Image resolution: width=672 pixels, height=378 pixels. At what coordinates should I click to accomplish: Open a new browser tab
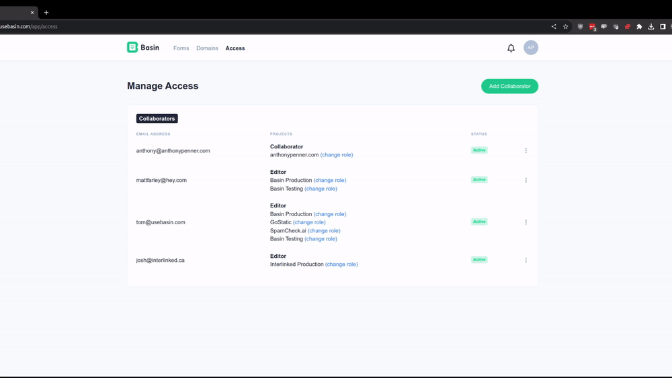tap(46, 12)
